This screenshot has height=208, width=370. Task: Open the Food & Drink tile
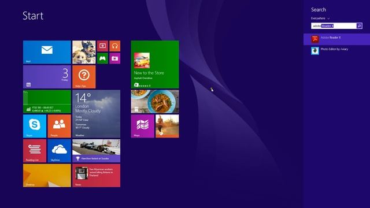click(x=155, y=102)
